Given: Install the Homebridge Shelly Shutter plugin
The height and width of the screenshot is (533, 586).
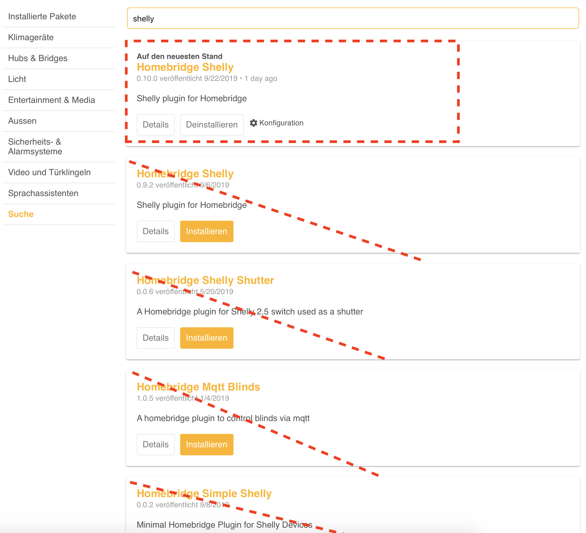Looking at the screenshot, I should tap(207, 338).
